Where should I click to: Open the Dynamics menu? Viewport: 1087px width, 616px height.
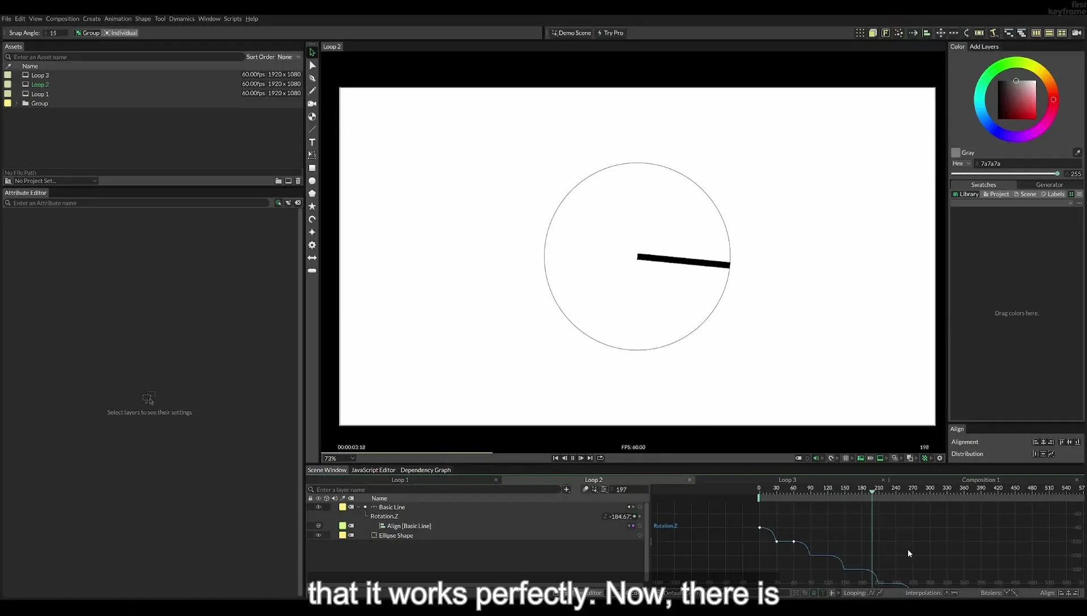(x=182, y=19)
